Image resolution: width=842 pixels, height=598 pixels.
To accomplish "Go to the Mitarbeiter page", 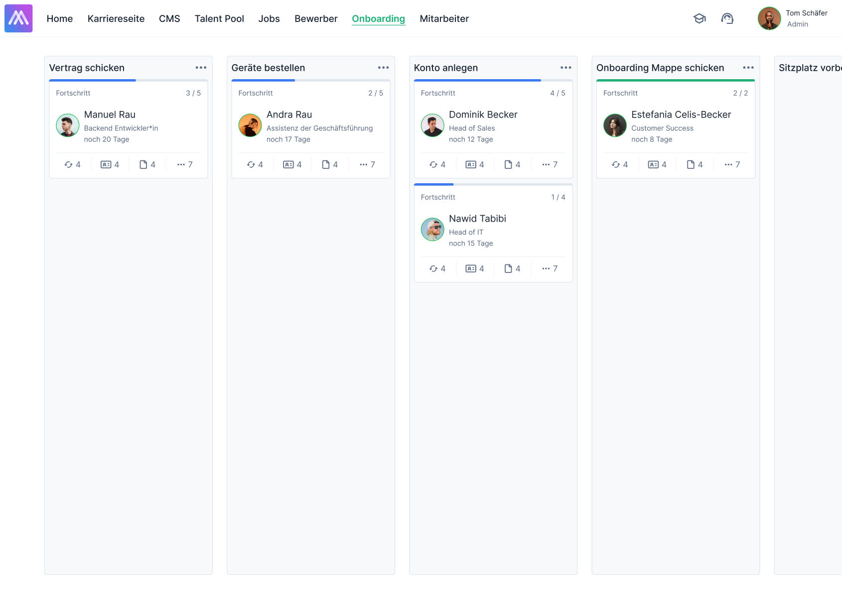I will (444, 18).
